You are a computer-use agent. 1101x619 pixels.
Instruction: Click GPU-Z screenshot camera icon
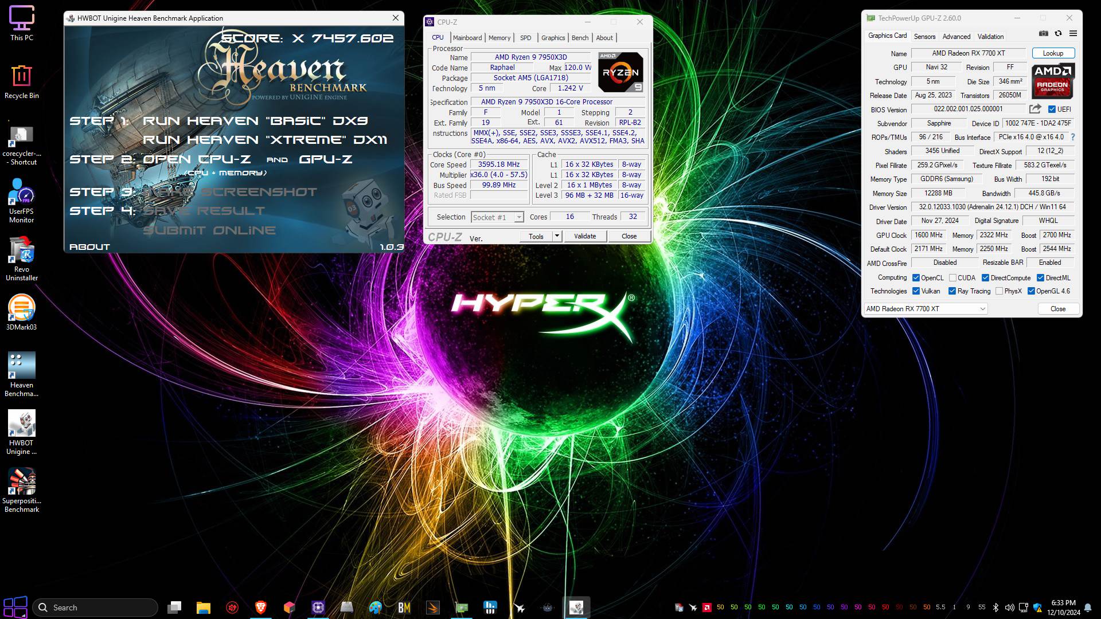1044,34
